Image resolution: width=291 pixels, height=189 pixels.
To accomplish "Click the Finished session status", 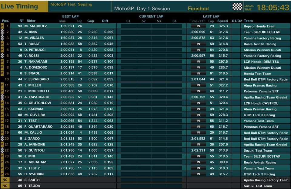I will point(198,9).
